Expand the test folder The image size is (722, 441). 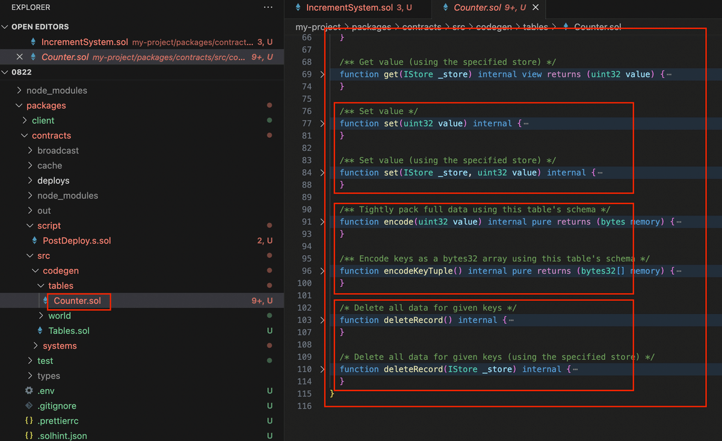pyautogui.click(x=30, y=361)
